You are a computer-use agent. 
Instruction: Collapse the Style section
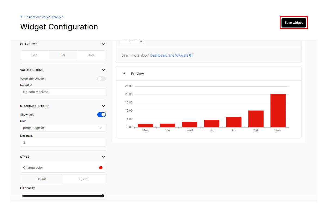(103, 157)
